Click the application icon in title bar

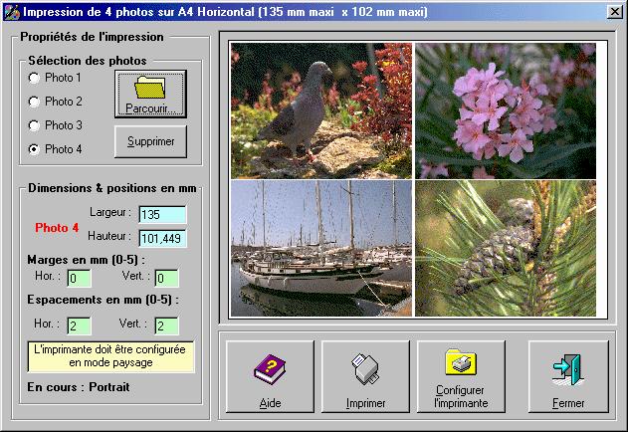coord(11,12)
